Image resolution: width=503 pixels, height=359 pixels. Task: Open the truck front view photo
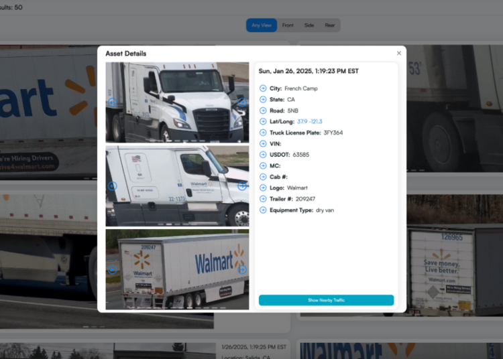(x=177, y=102)
